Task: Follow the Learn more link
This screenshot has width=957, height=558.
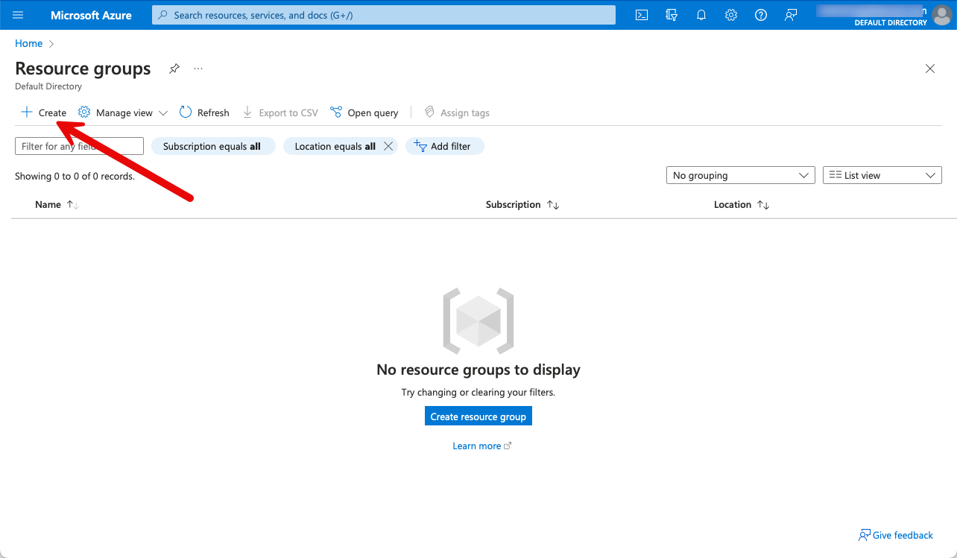Action: coord(477,446)
